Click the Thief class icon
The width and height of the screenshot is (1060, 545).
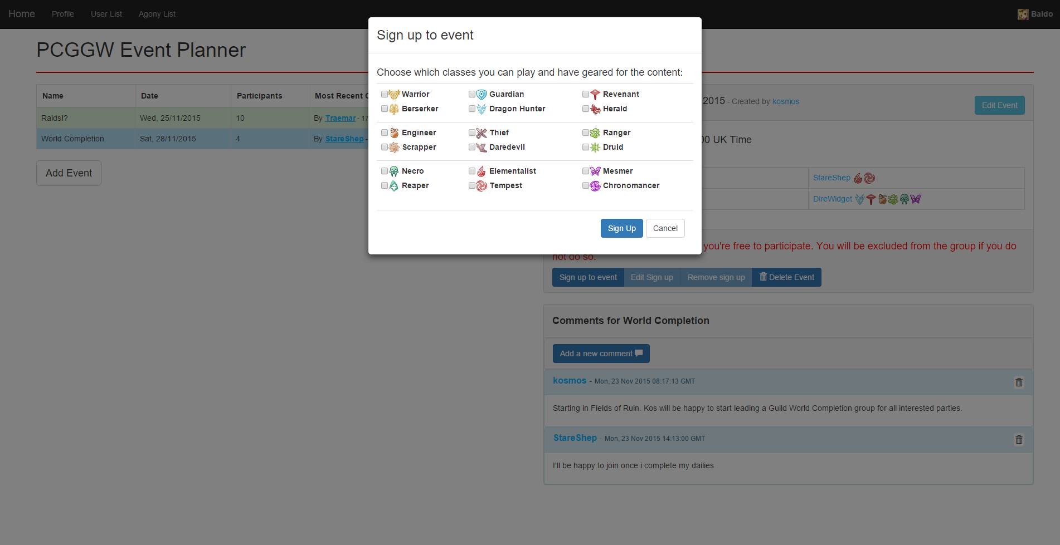pyautogui.click(x=482, y=133)
